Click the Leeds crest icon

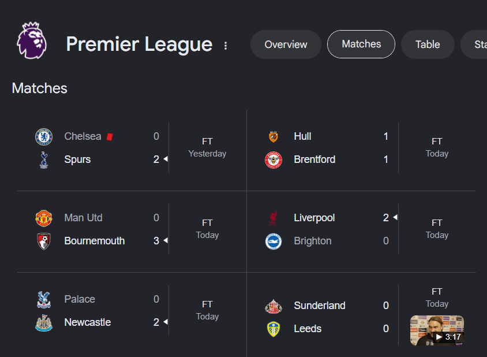[274, 329]
